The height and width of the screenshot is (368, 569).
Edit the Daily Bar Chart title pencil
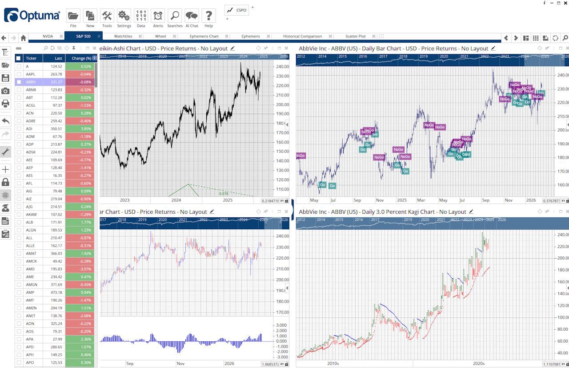tap(493, 48)
